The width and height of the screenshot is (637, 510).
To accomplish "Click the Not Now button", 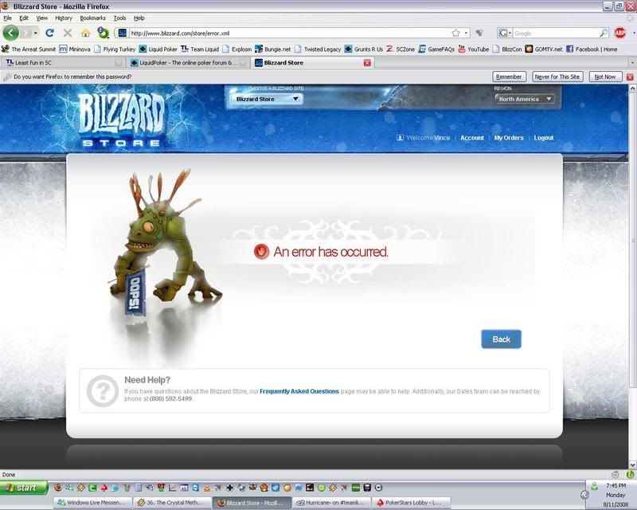I will pos(604,76).
